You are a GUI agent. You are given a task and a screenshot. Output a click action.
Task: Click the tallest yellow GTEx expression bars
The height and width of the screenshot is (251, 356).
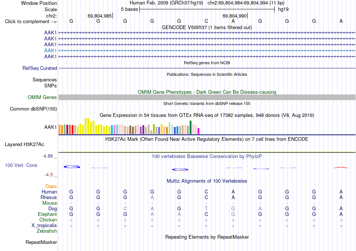pos(87,126)
